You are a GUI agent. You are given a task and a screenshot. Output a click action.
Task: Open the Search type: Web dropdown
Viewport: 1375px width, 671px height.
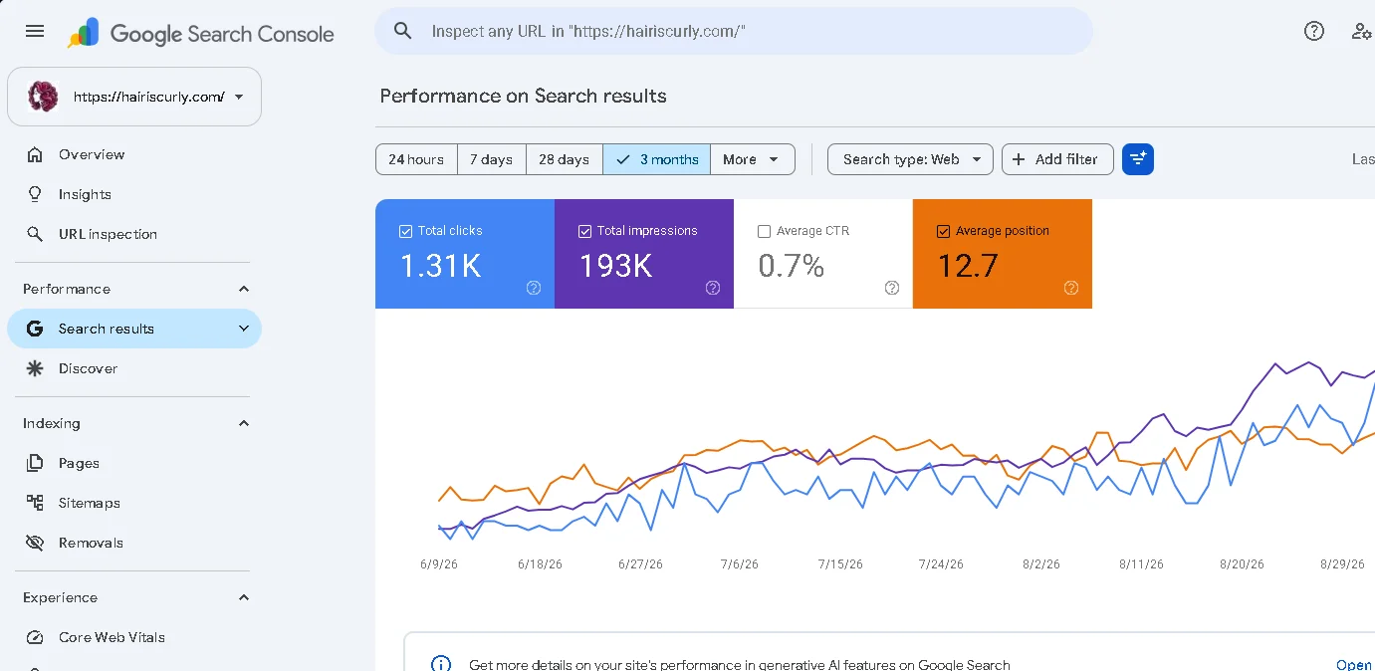pyautogui.click(x=910, y=159)
